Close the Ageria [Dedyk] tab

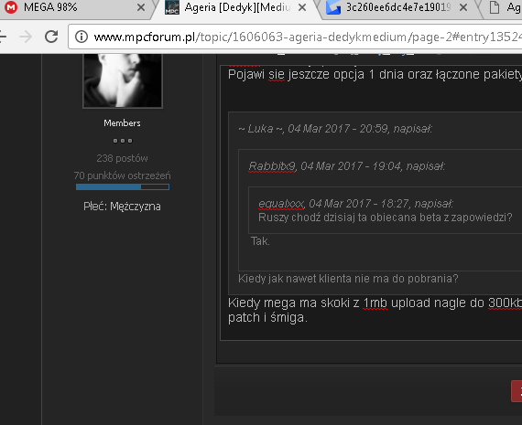pos(302,7)
